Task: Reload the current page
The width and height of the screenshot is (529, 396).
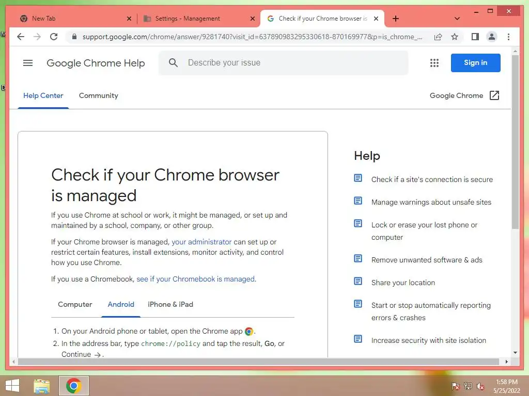Action: pyautogui.click(x=54, y=37)
